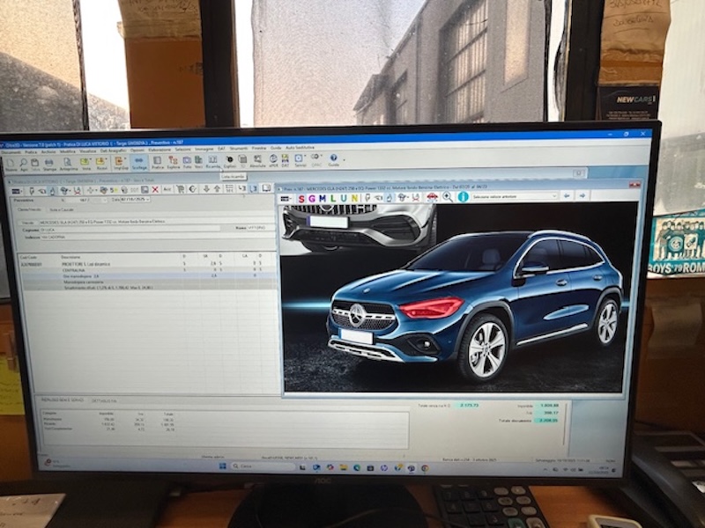Screen dimensions: 705x528
Task: Open the Modifica menu
Action: point(68,151)
